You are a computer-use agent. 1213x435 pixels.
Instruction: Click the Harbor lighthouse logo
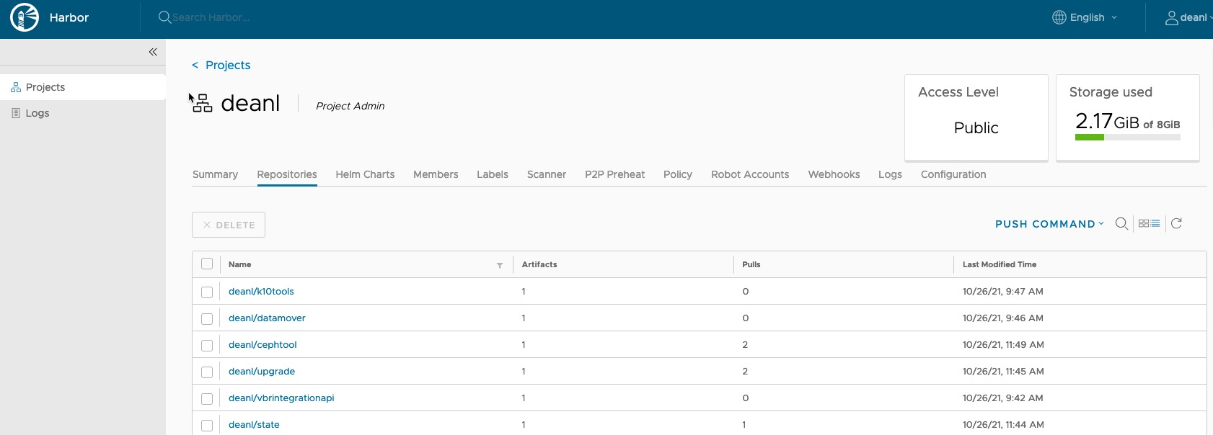(25, 17)
